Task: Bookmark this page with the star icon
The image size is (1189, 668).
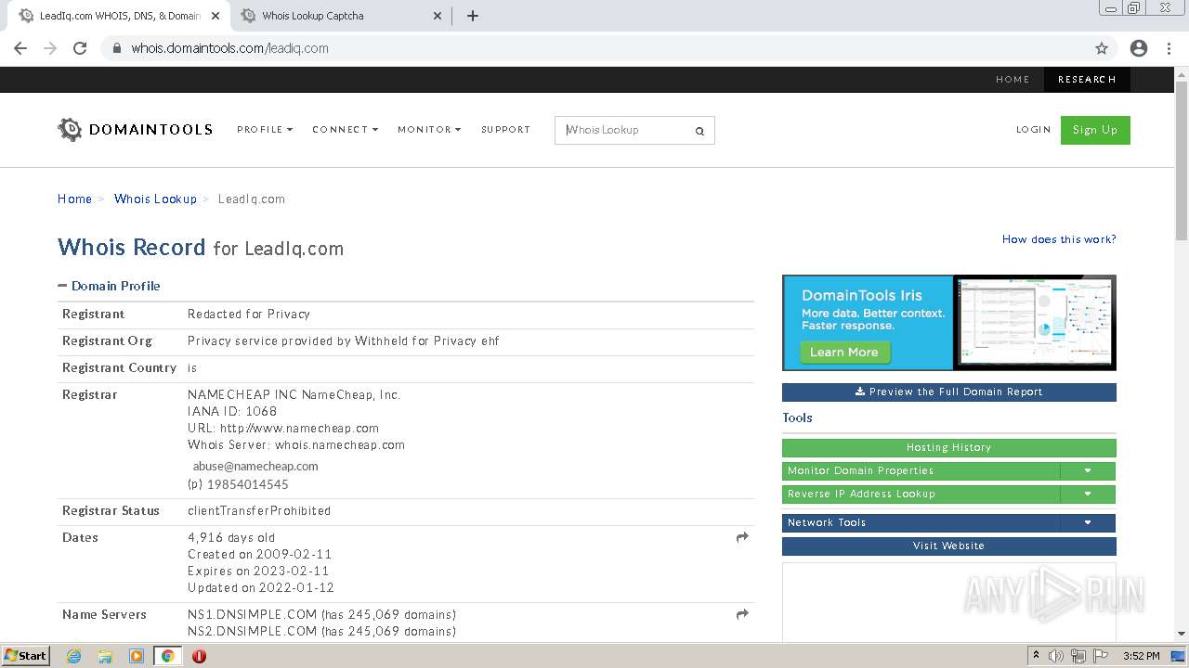Action: coord(1102,48)
